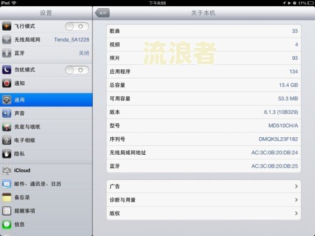This screenshot has height=236, width=315.
Task: Tap the Wi-Fi signal icon in status bar
Action: pos(14,3)
